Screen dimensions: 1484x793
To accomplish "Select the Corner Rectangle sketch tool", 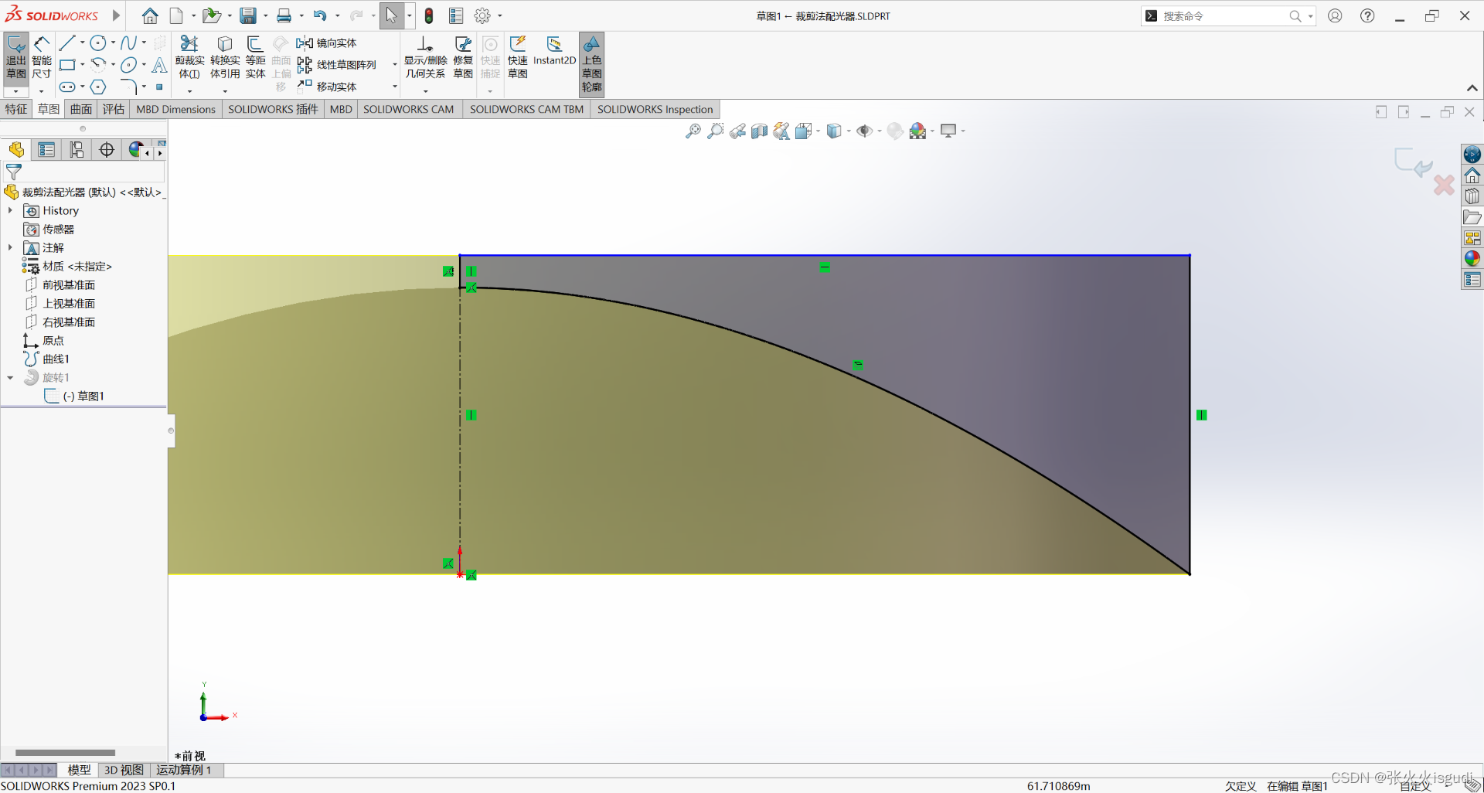I will point(67,65).
